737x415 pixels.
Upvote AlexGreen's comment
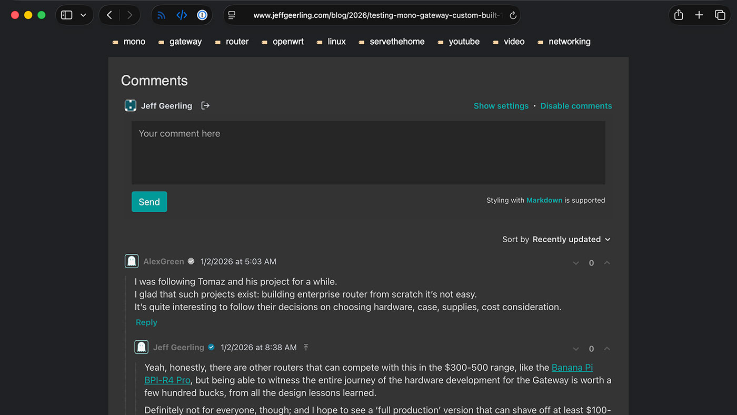point(607,263)
